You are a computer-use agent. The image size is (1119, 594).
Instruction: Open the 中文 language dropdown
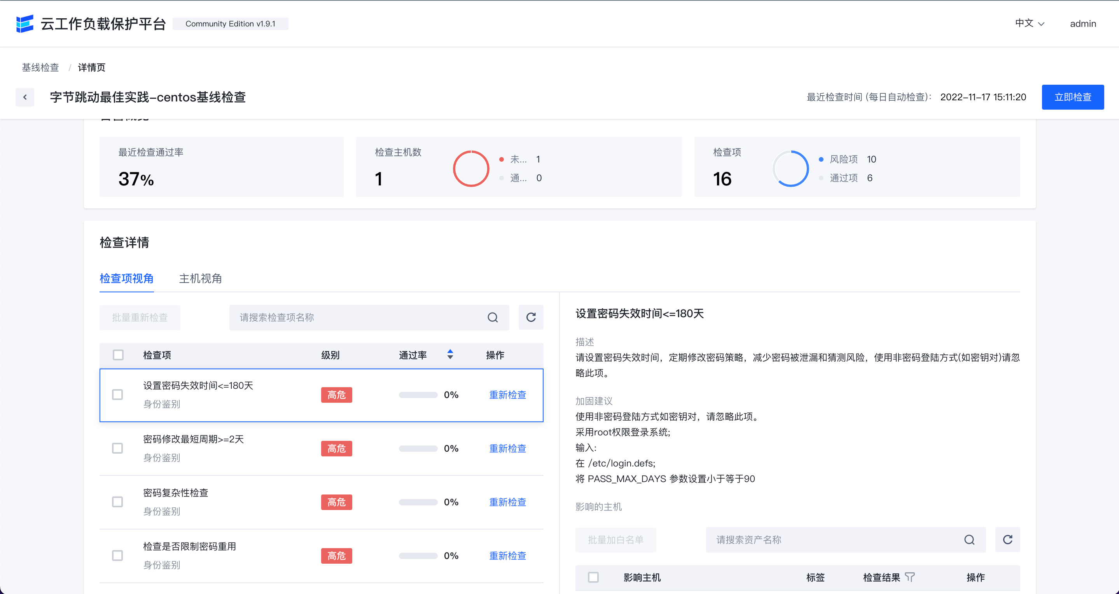(1030, 23)
